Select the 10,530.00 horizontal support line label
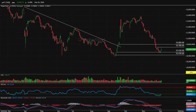 pyautogui.click(x=180, y=51)
